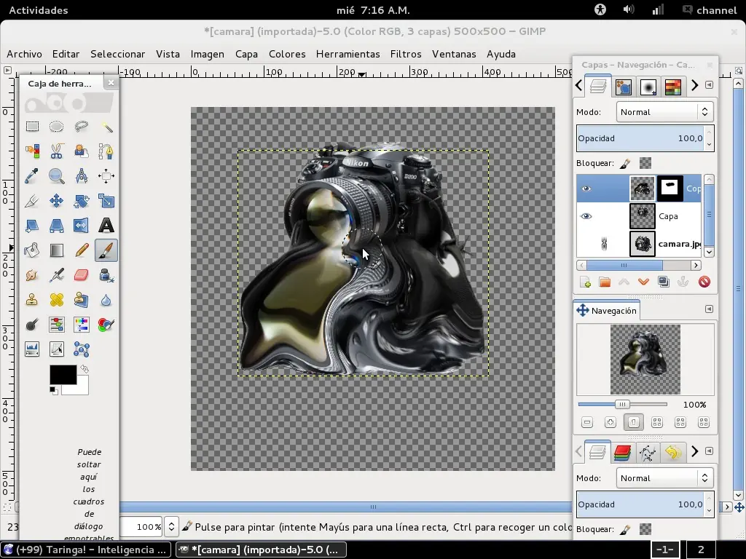The height and width of the screenshot is (559, 746).
Task: Open the Layers dock tab menu arrow
Action: 709,84
